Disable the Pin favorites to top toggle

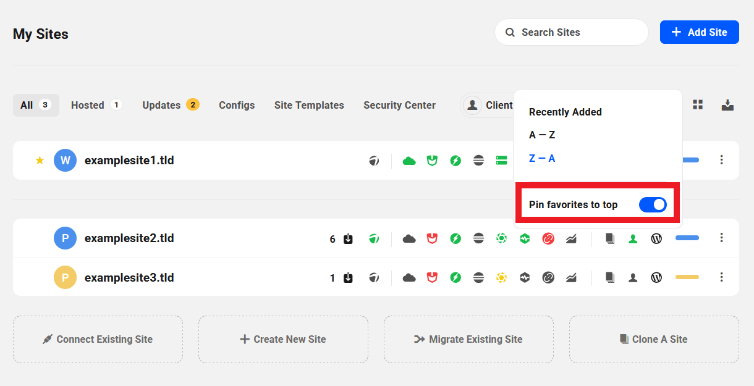click(652, 204)
